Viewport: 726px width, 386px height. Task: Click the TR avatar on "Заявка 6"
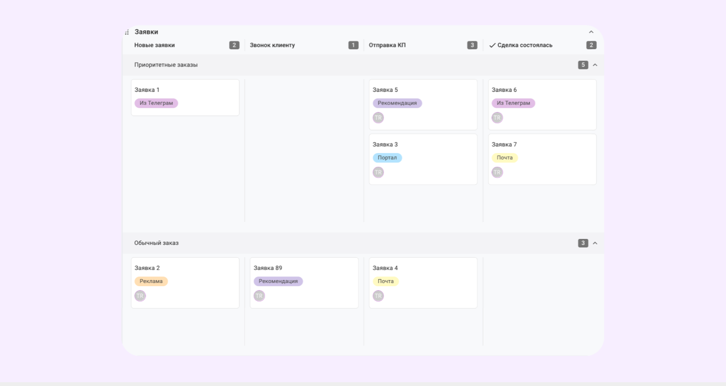pyautogui.click(x=497, y=118)
